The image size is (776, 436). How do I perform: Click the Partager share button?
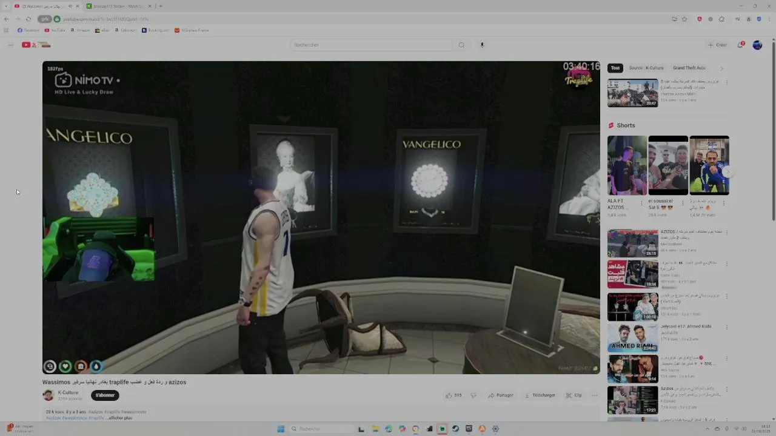[501, 395]
